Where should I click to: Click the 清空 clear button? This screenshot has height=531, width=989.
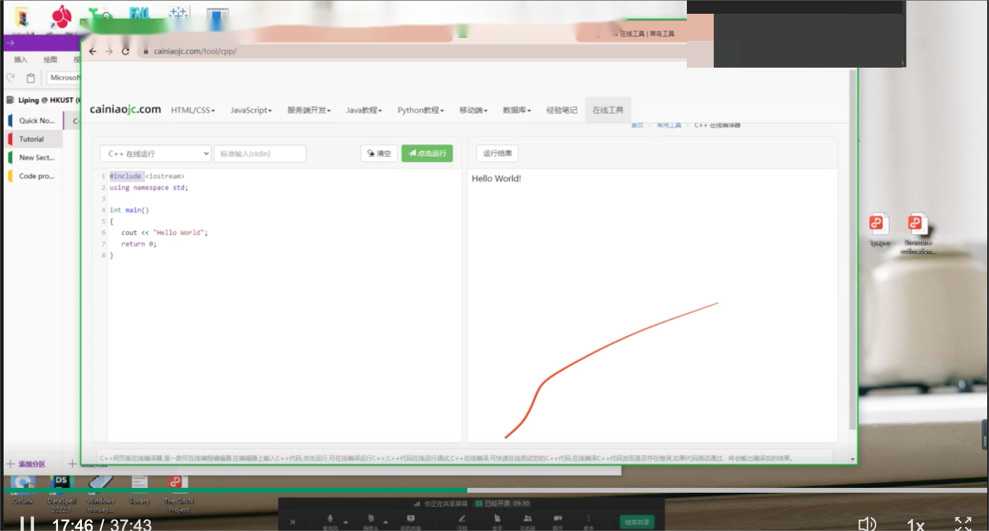[379, 154]
